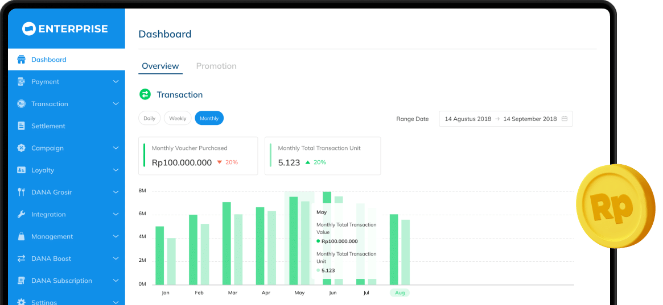Expand the Campaign menu chevron
663x305 pixels.
pyautogui.click(x=116, y=148)
